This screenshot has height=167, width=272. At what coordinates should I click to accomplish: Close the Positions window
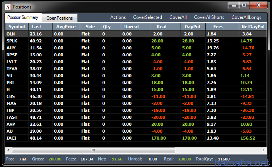[x=258, y=5]
